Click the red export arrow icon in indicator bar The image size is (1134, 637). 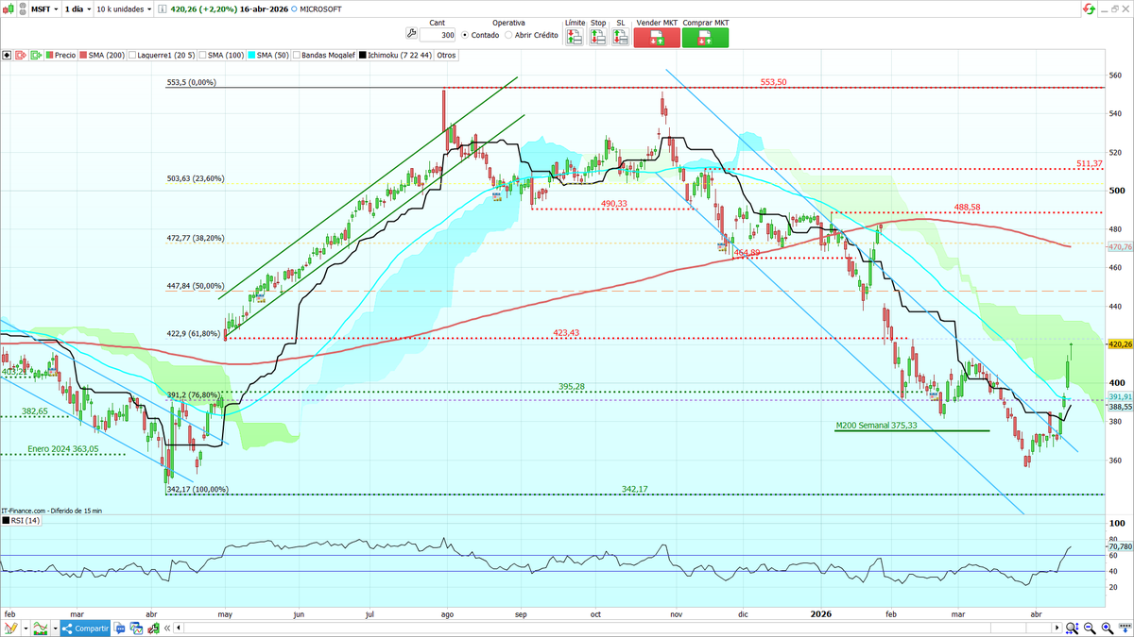click(21, 55)
